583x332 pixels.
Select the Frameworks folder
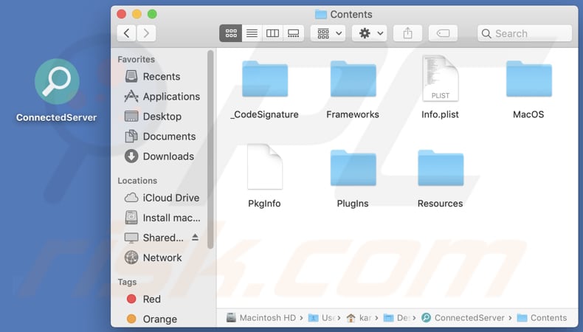pyautogui.click(x=353, y=79)
